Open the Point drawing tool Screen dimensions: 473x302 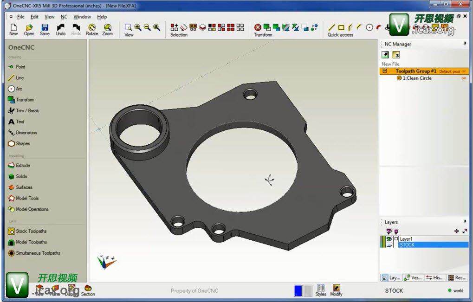coord(17,67)
